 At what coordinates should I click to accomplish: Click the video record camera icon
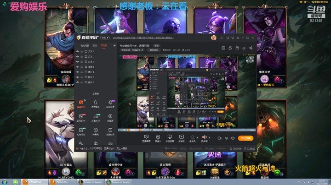(220, 138)
